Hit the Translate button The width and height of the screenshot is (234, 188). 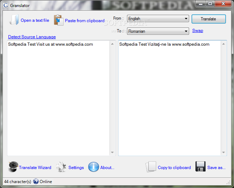pyautogui.click(x=209, y=19)
